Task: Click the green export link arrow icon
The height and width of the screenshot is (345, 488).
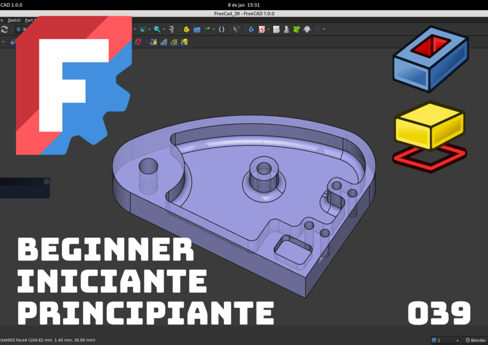Action: tap(207, 29)
